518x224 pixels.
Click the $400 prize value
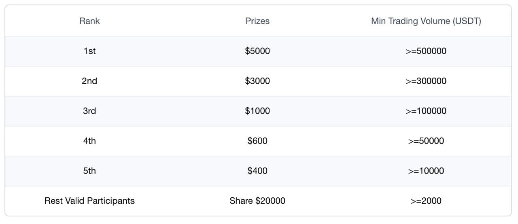pyautogui.click(x=257, y=171)
